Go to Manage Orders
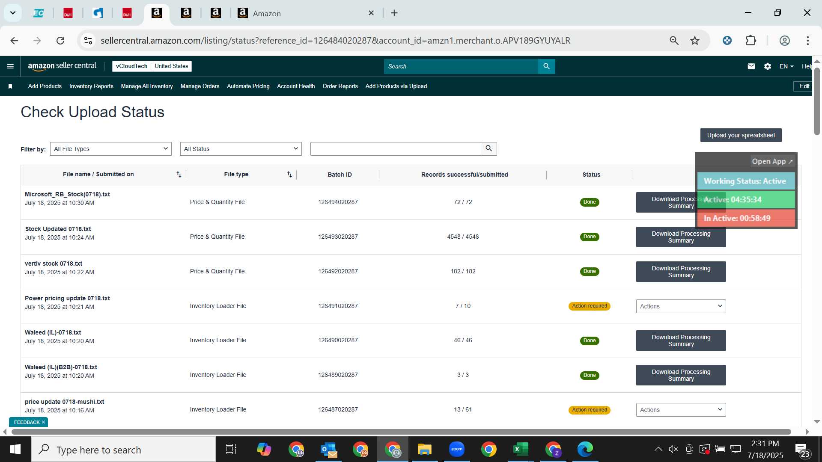 pos(200,86)
